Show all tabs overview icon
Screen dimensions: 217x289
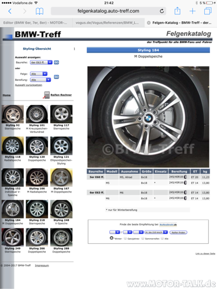tap(208, 11)
